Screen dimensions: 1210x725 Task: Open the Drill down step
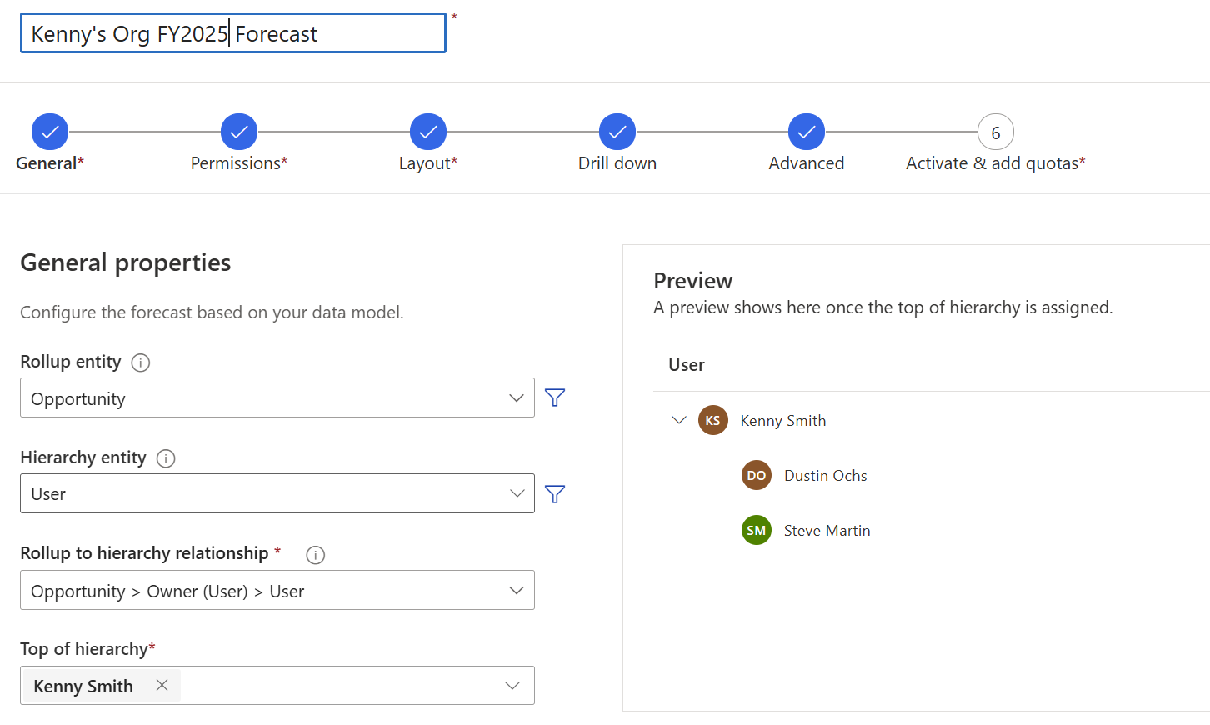617,132
